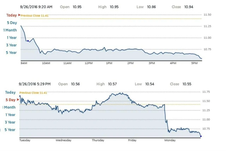Select 1 Year range on the intraday chart
The image size is (226, 151).
click(12, 37)
